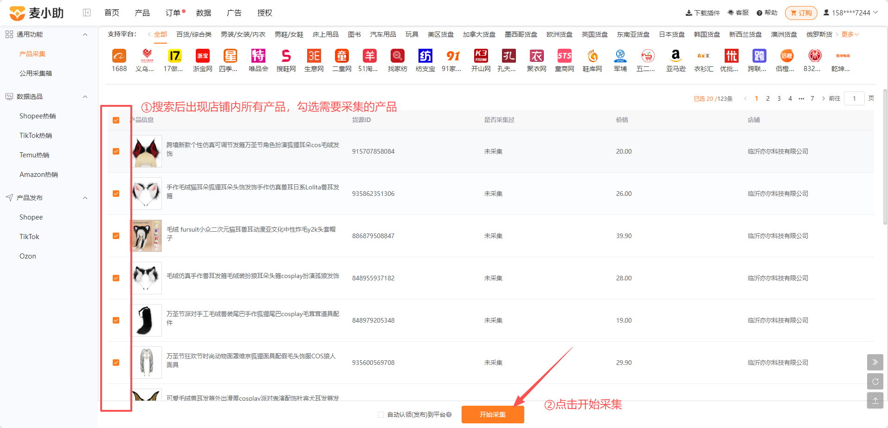Click the 订购 purchase button
This screenshot has width=888, height=428.
801,13
